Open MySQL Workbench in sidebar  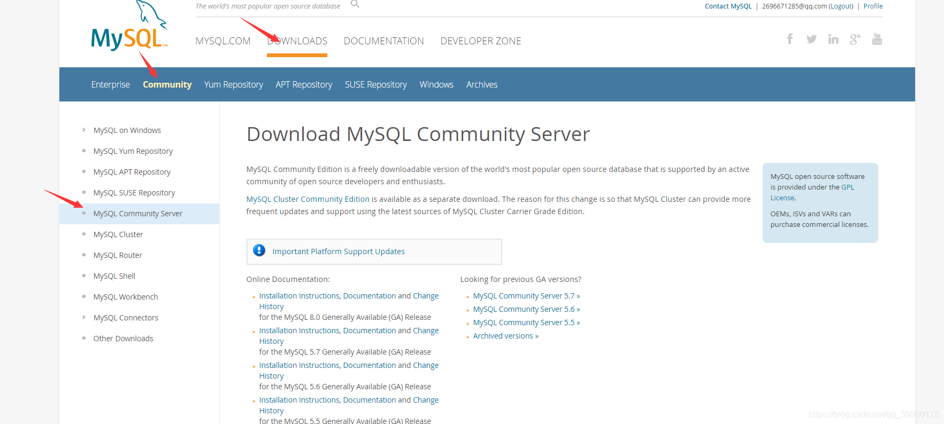pos(126,297)
